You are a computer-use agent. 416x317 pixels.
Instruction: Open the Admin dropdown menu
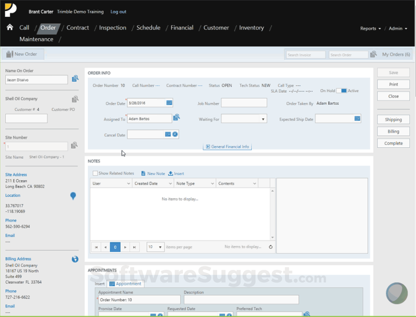(398, 29)
